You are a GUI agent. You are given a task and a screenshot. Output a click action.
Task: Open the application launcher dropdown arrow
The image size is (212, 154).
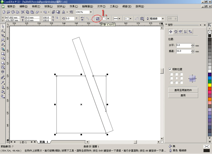67,12
